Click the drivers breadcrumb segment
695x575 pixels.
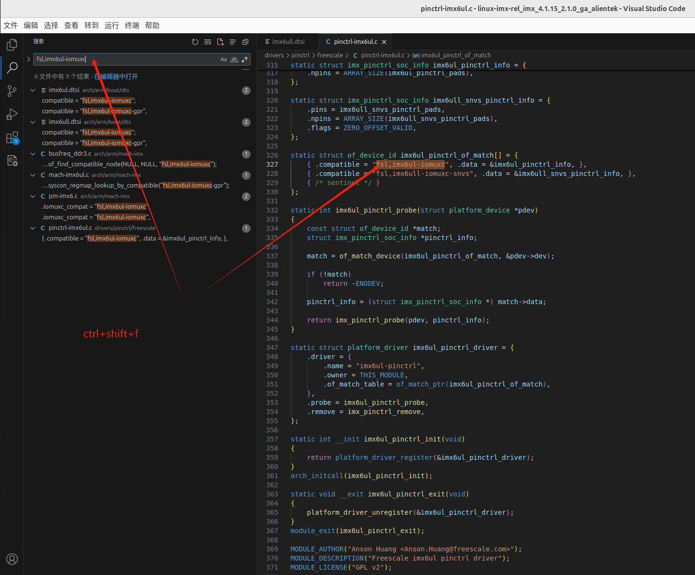(274, 55)
